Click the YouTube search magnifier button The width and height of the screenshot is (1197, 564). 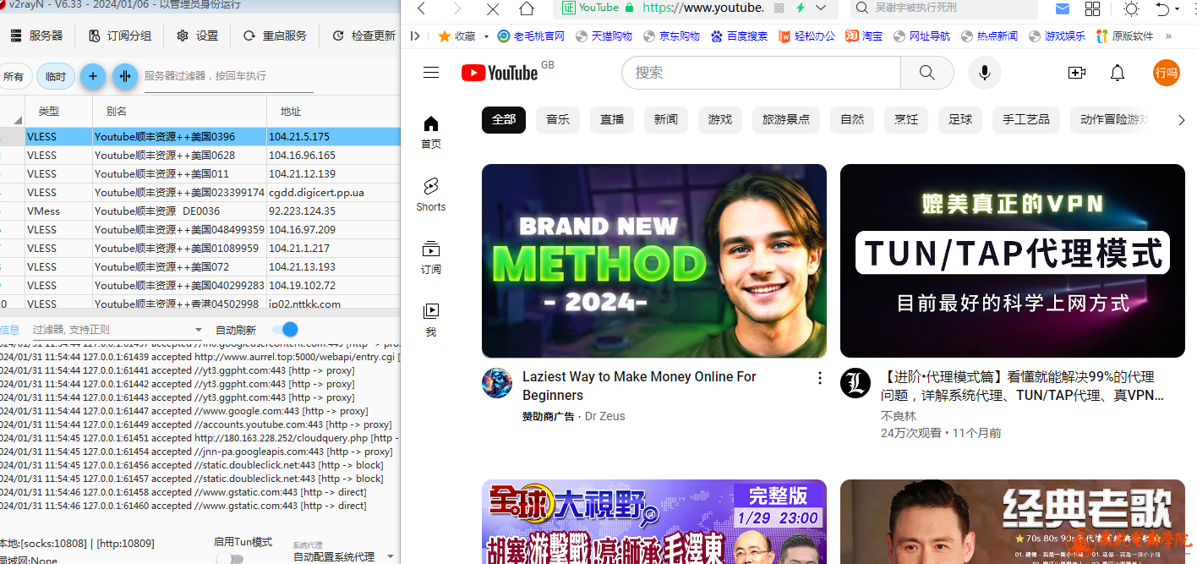pos(927,73)
